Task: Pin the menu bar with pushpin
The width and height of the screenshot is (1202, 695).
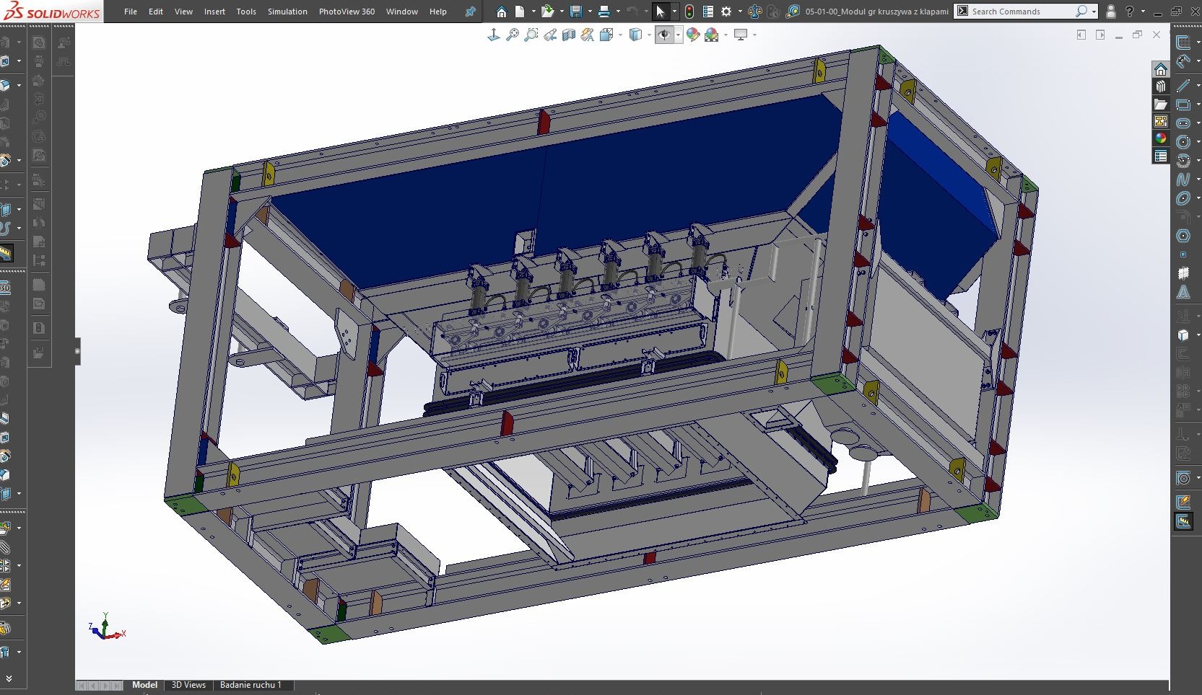Action: coord(471,12)
